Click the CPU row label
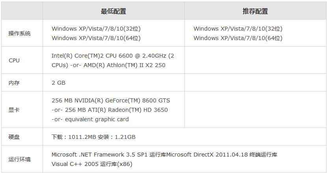The image size is (327, 173). [x=14, y=60]
